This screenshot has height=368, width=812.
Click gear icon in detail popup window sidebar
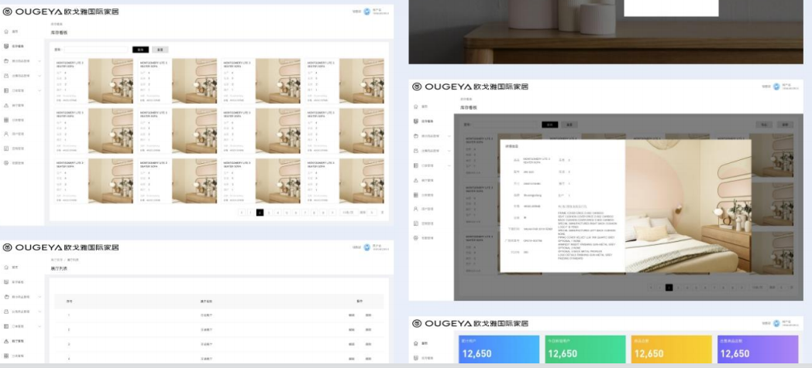(416, 238)
